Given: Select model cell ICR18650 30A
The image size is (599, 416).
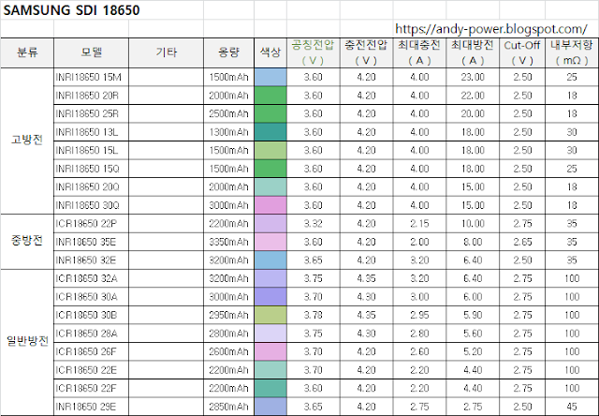Looking at the screenshot, I should pos(92,297).
